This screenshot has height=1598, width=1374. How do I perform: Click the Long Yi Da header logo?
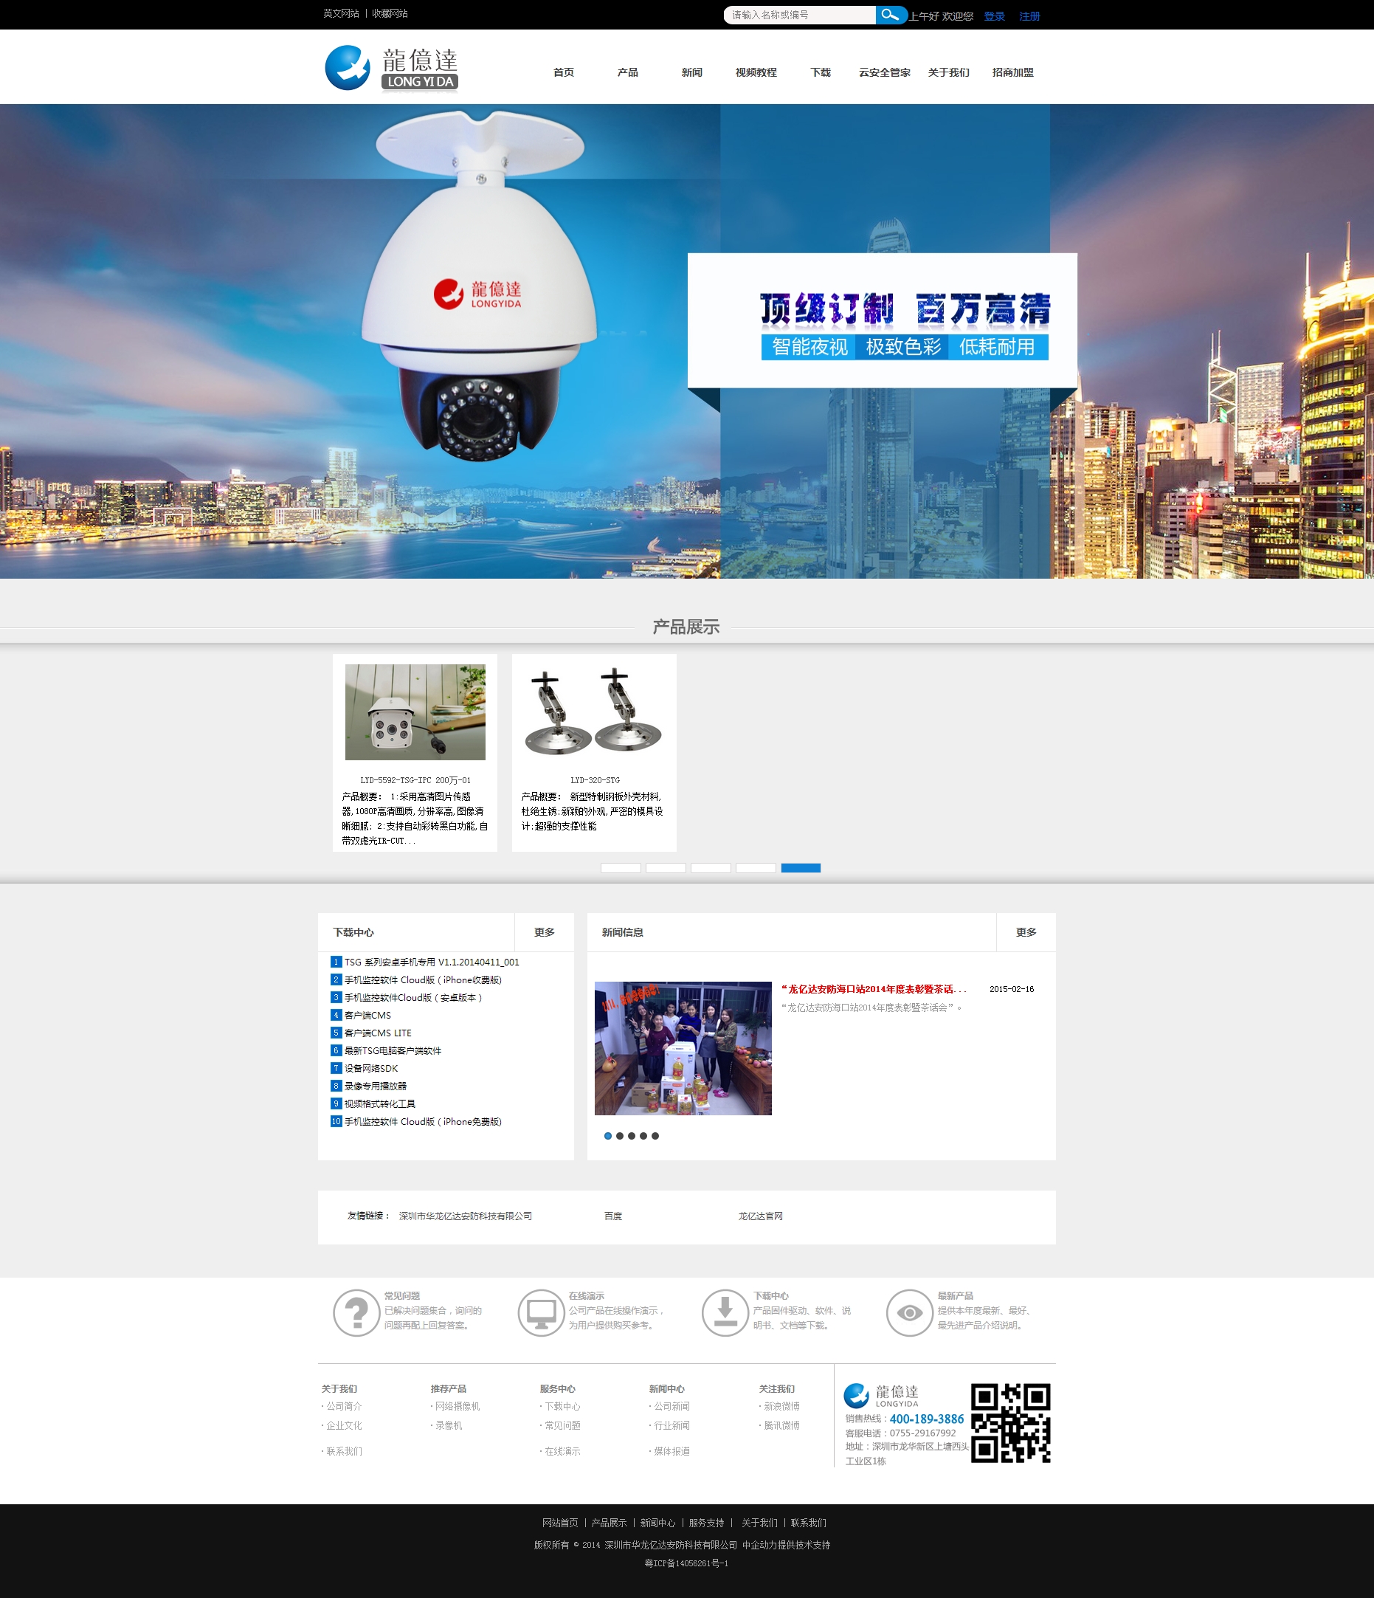(392, 68)
